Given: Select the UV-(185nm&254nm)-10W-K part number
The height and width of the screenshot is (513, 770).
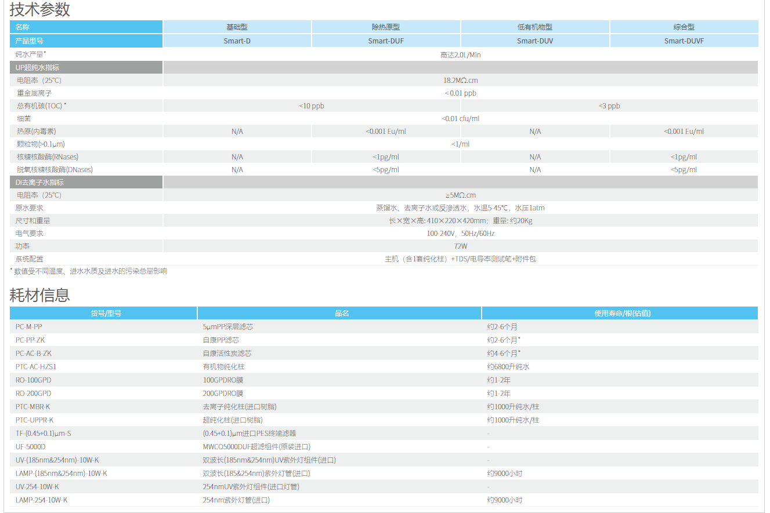Looking at the screenshot, I should pos(57,460).
